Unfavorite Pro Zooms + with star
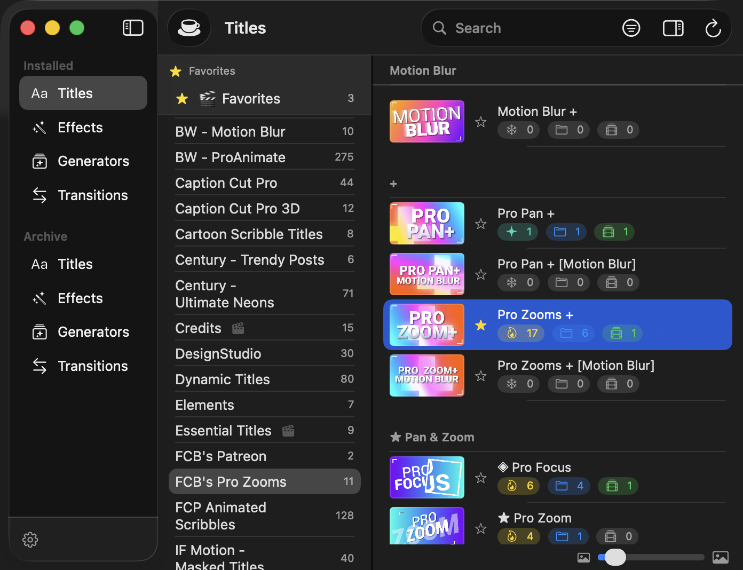Viewport: 743px width, 570px height. (x=481, y=325)
